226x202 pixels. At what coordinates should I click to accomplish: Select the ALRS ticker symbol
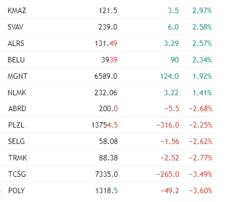point(16,43)
